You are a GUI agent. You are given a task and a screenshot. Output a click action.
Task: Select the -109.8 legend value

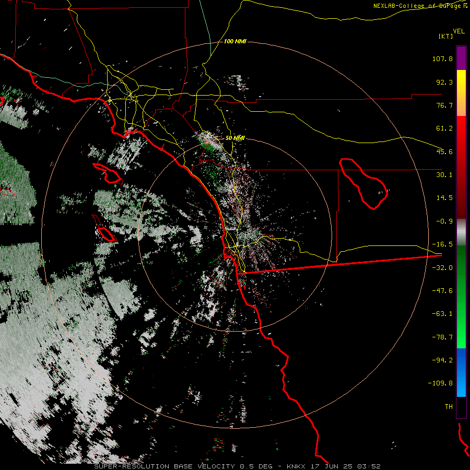point(441,383)
